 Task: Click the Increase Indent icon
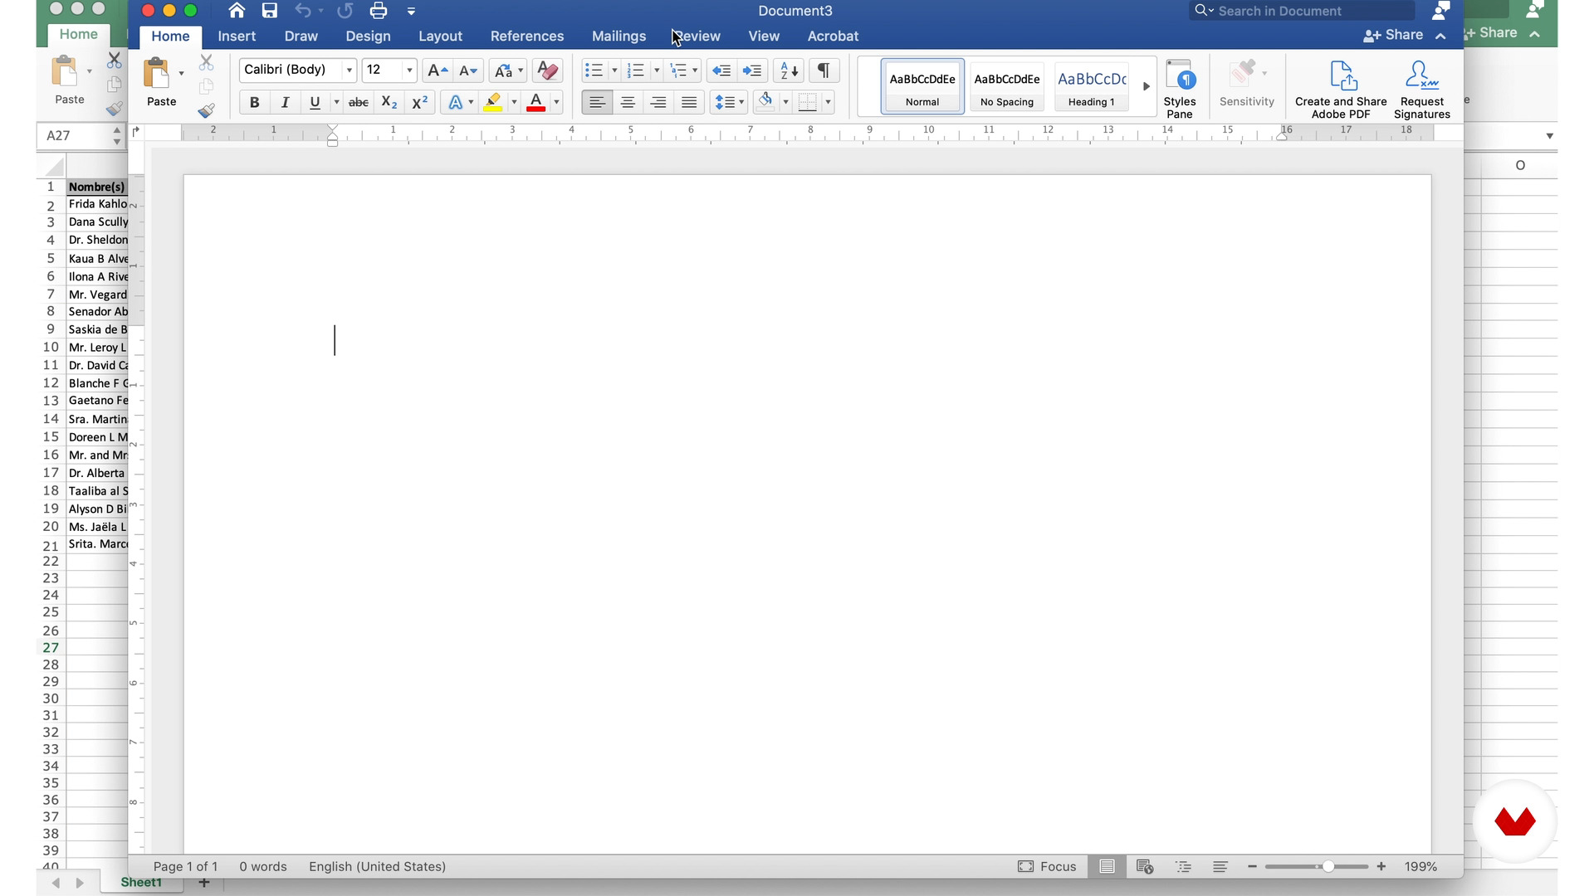pos(752,71)
